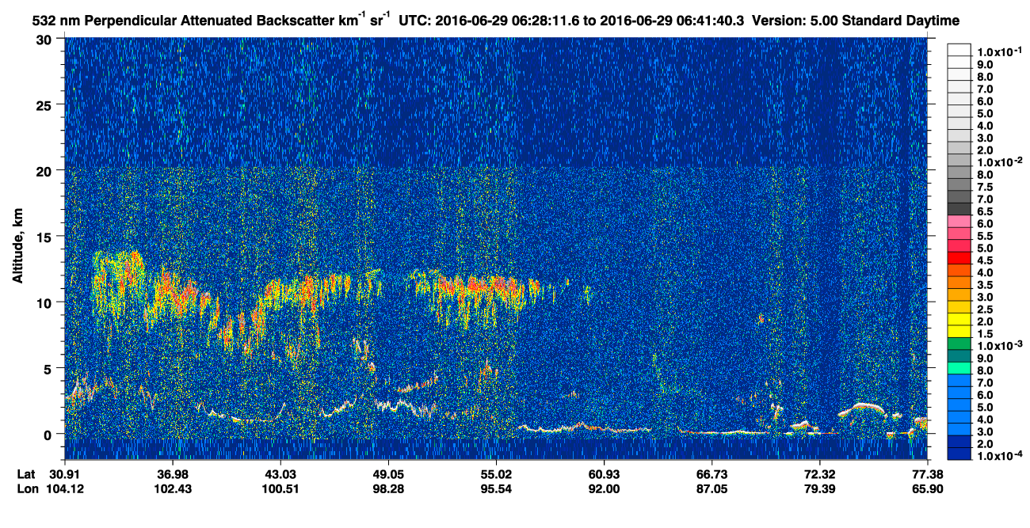Click colorbar label 1.0x10-3
1030x528 pixels.
click(x=999, y=346)
